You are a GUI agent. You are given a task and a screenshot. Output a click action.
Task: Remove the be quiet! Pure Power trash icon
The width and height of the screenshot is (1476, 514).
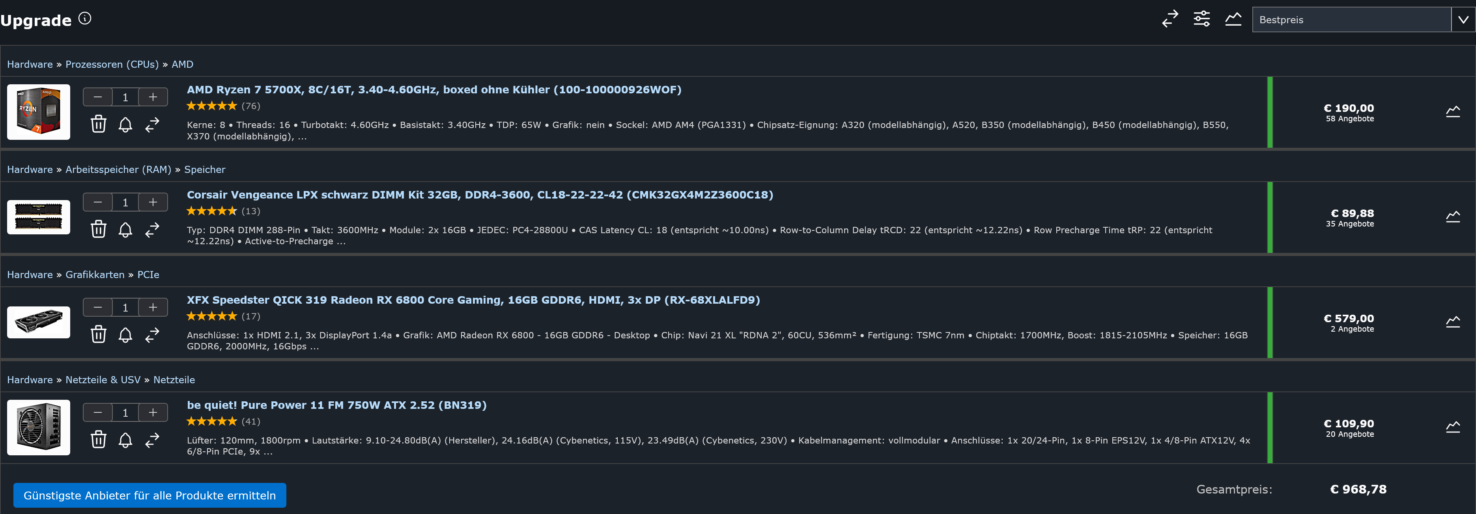(99, 440)
